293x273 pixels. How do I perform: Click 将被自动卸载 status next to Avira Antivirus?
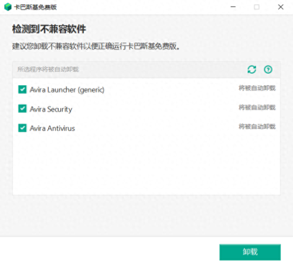[x=257, y=127]
